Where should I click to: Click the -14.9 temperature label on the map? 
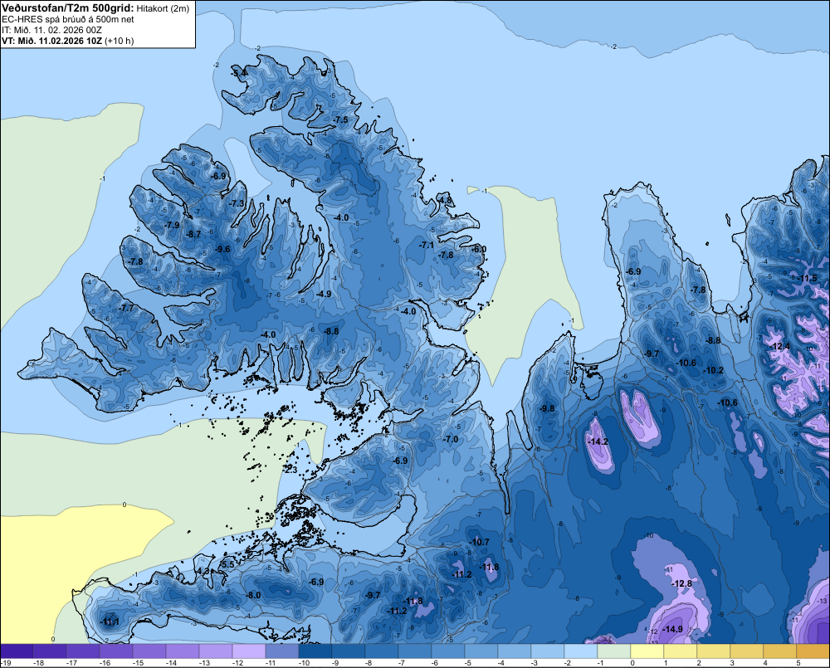click(x=672, y=629)
